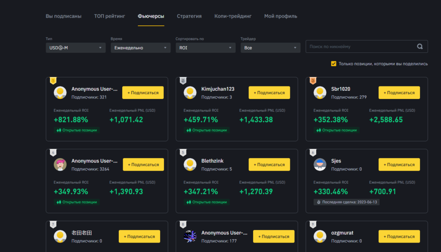Toggle the checkbox Только позиции, которыми вы поделились
The width and height of the screenshot is (441, 252).
[x=333, y=63]
